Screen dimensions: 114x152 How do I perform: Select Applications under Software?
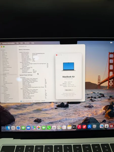pos(7,96)
